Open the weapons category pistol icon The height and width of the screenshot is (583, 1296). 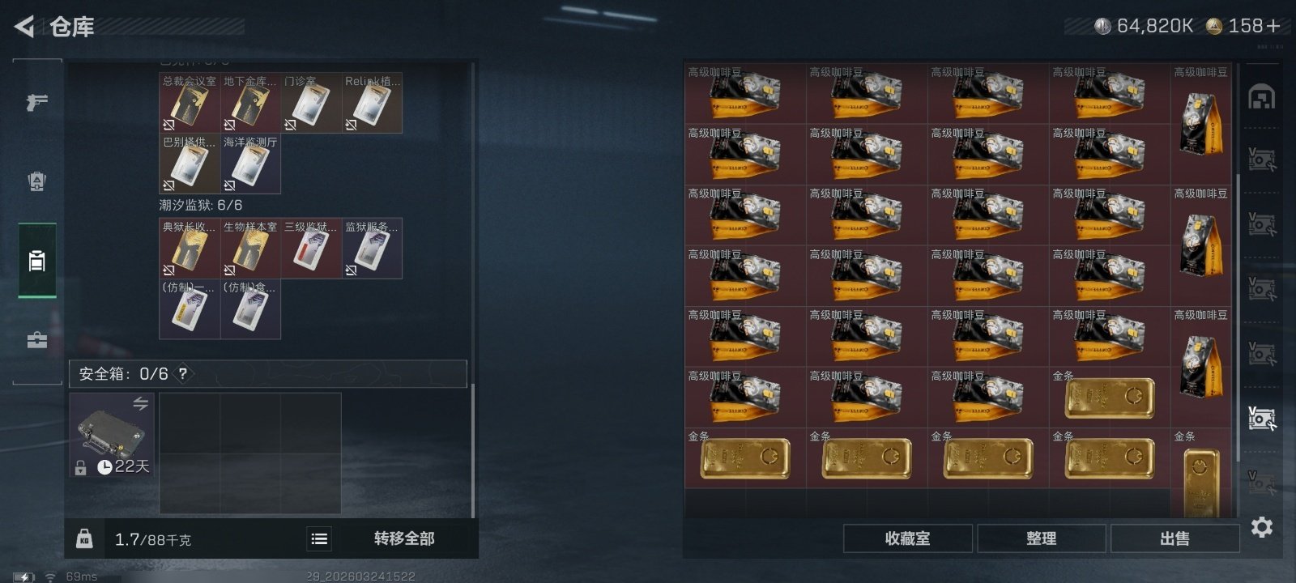(36, 102)
